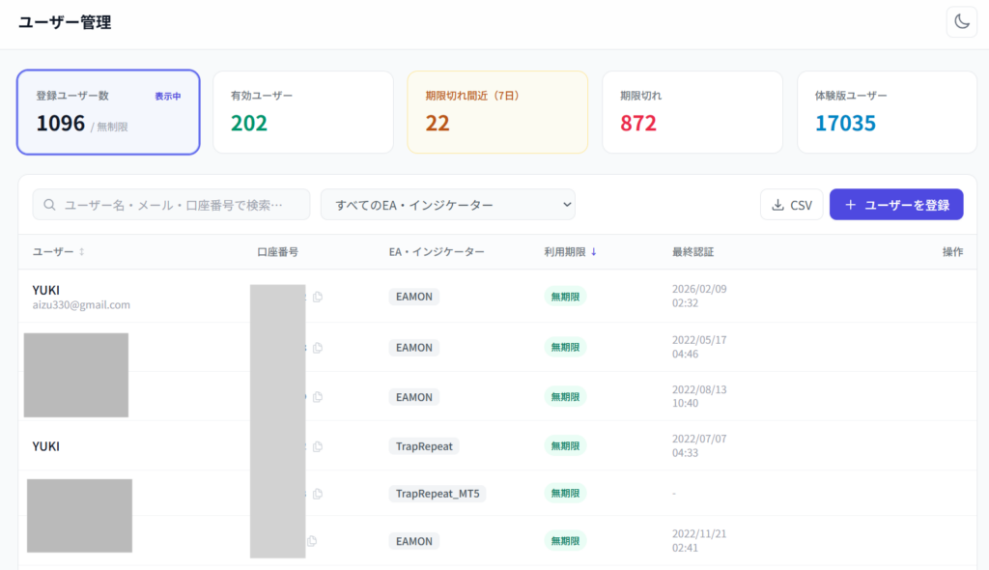Select user name YUKI above aizu330@gmail.com

click(46, 290)
